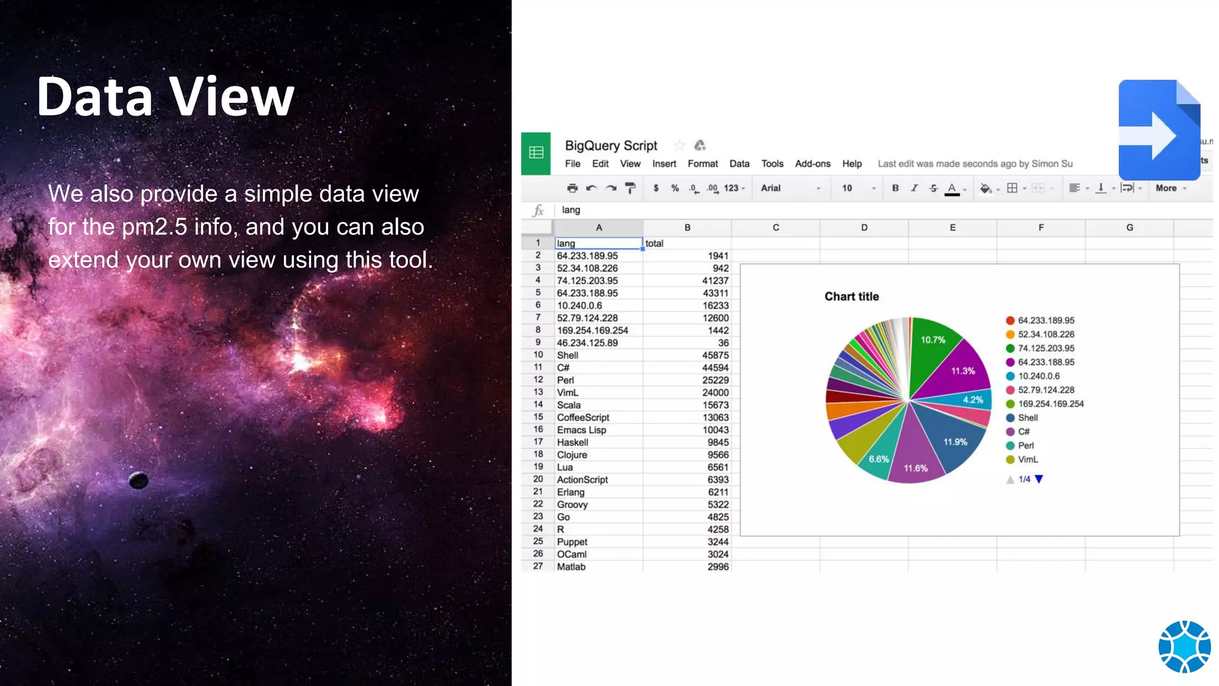Click the Print icon in toolbar
Screen dimensions: 1219x686
tap(572, 188)
